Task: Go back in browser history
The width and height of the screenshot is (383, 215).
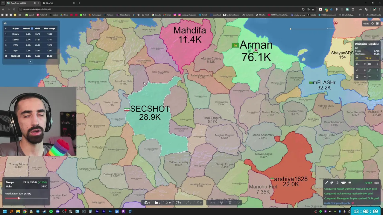Action: coord(3,9)
